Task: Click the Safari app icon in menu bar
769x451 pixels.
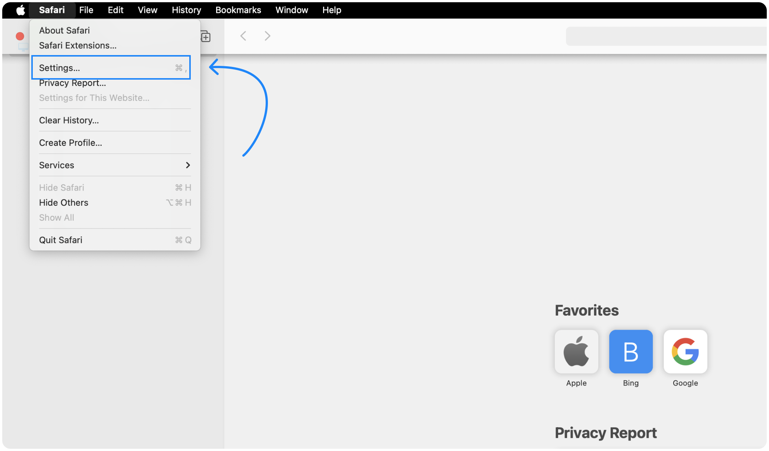Action: point(52,10)
